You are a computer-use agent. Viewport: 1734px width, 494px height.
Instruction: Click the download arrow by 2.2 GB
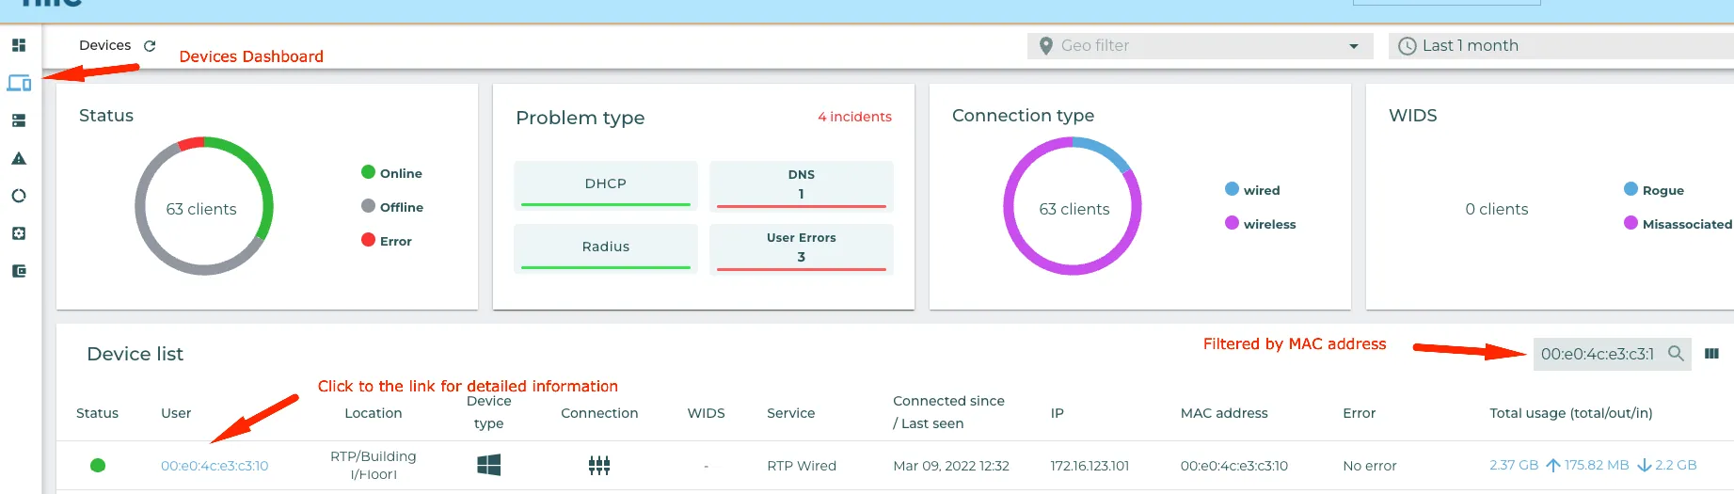(1645, 465)
